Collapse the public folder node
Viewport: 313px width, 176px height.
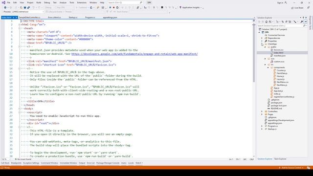pos(265,47)
